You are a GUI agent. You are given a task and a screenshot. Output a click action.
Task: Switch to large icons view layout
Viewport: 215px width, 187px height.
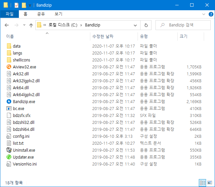pos(210,183)
